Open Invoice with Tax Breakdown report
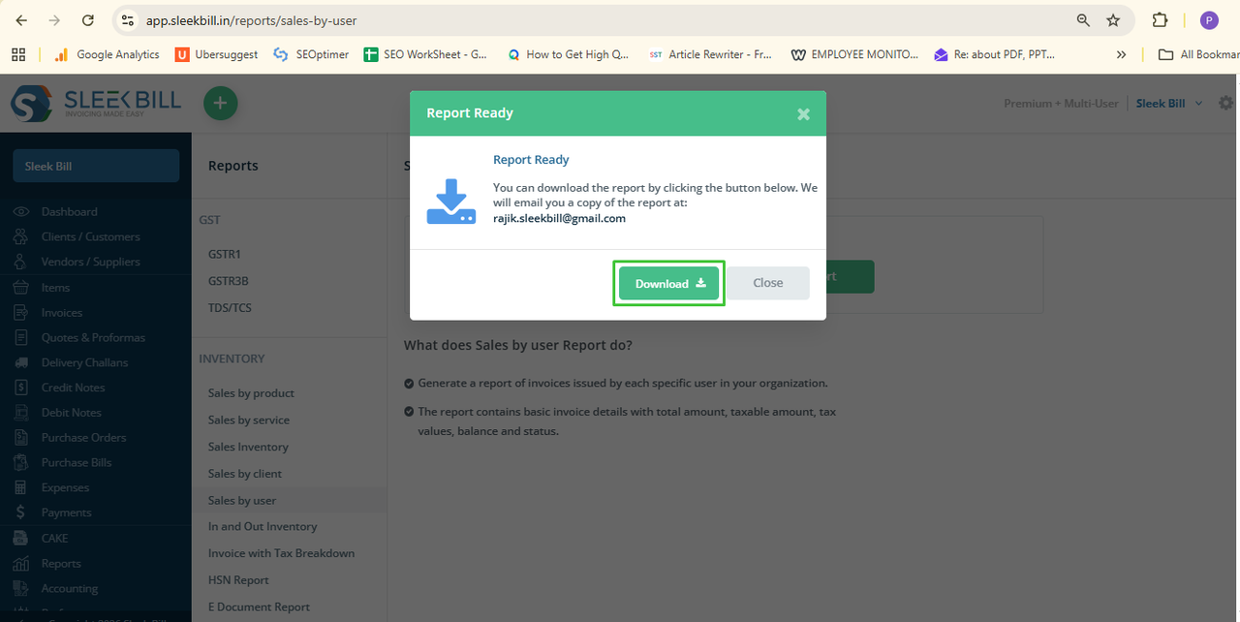 point(281,553)
